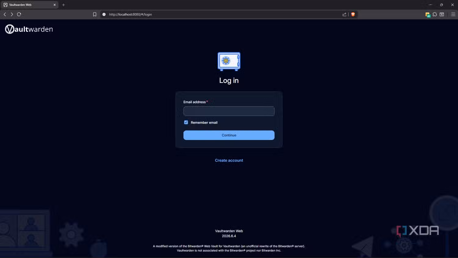Go back using the browser back arrow
458x258 pixels.
pos(5,14)
